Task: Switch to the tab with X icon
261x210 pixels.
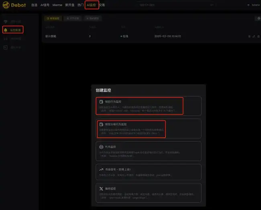Action: (x=93, y=18)
